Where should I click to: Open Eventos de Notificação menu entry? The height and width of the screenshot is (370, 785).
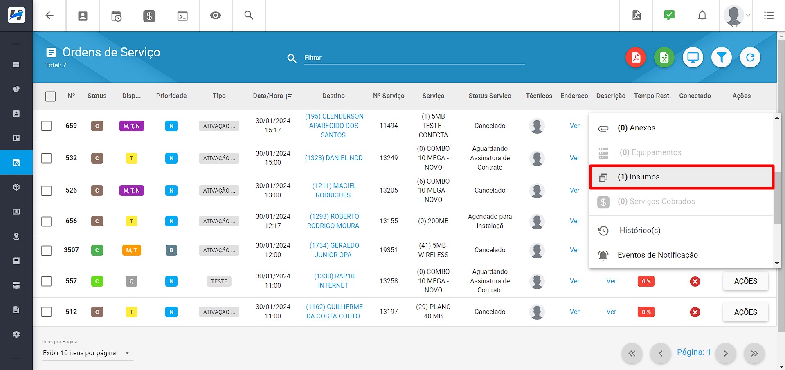(681, 255)
